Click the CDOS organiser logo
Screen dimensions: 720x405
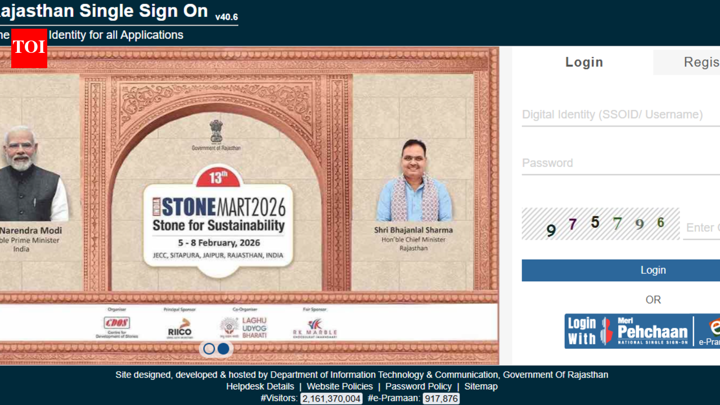click(116, 327)
